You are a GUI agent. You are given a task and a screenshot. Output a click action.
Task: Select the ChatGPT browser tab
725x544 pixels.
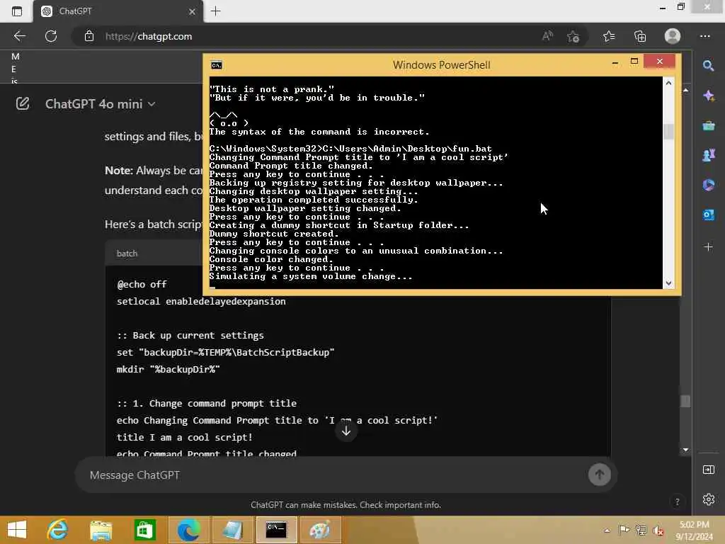[x=118, y=11]
